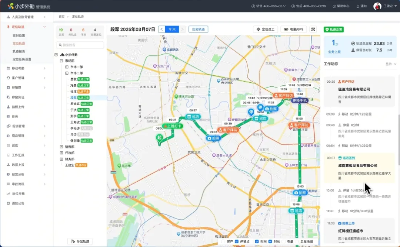This screenshot has width=400, height=247.
Task: Enable the 客户 checkbox on map
Action: pyautogui.click(x=223, y=241)
